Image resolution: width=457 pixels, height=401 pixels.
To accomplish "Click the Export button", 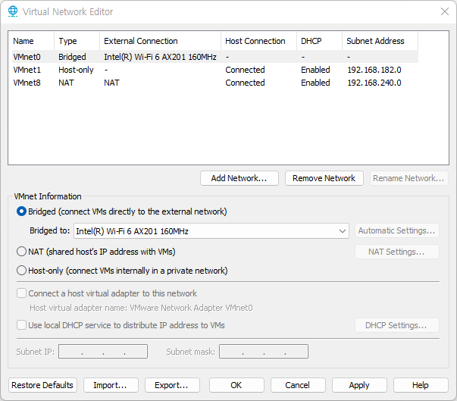I will pyautogui.click(x=172, y=385).
